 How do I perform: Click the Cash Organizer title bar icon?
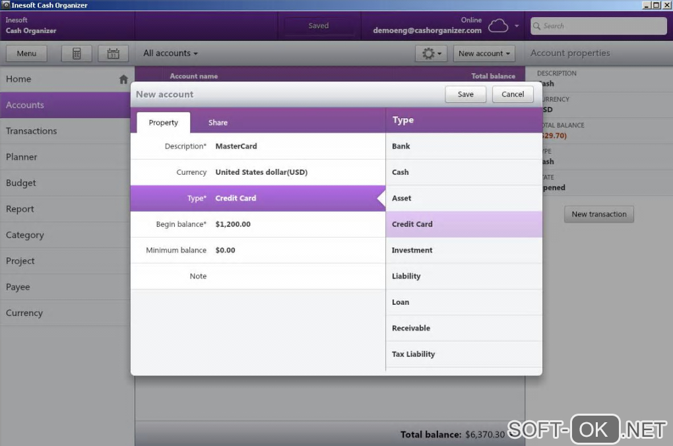tap(5, 5)
